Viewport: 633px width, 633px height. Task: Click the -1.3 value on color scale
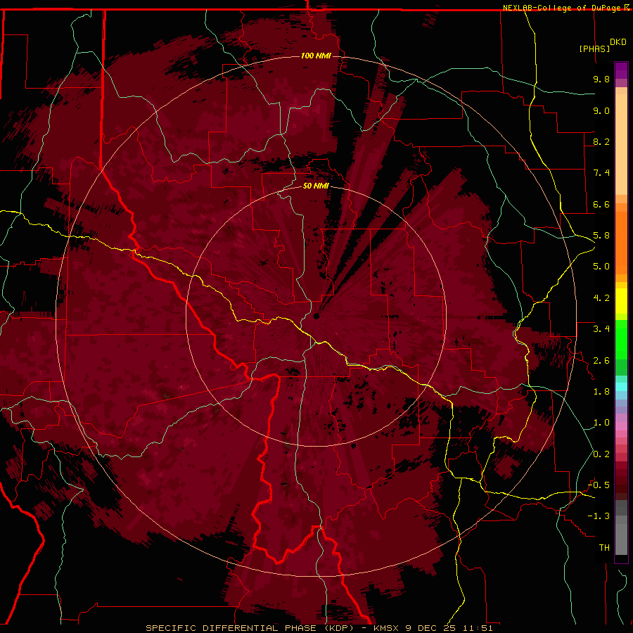[x=599, y=516]
